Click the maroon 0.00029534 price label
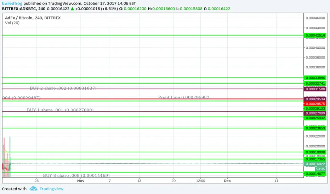This screenshot has height=194, width=330. coord(315,99)
